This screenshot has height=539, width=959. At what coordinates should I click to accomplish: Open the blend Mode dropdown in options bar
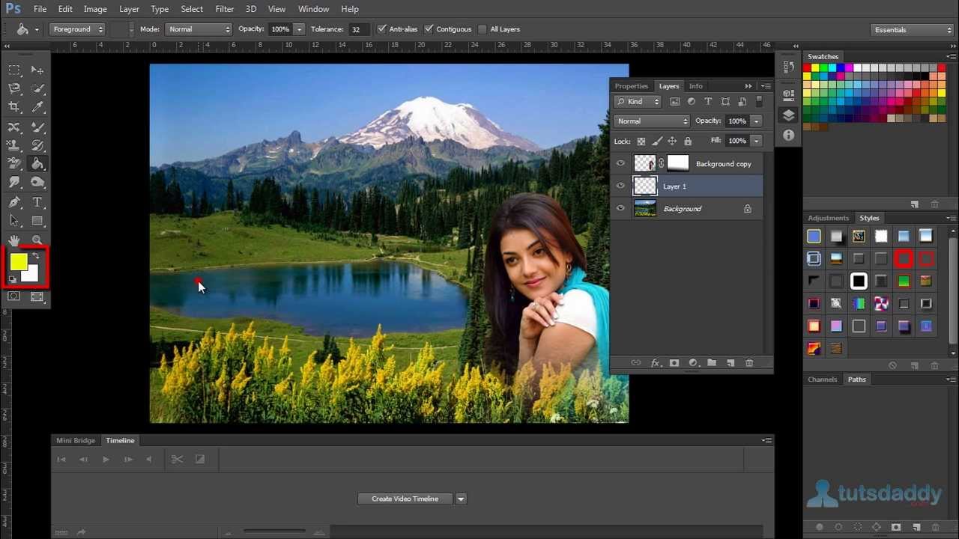click(199, 29)
